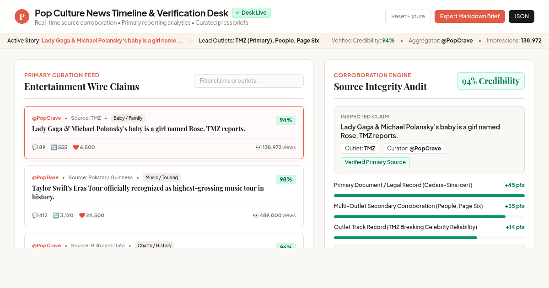This screenshot has width=549, height=288.
Task: Click the JSON export button
Action: tap(522, 16)
